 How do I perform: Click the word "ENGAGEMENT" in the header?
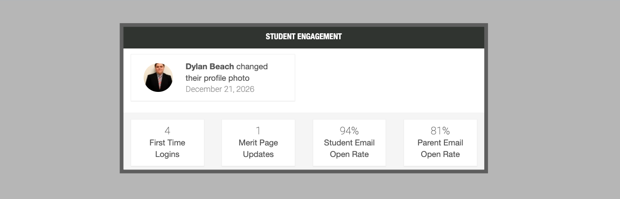click(x=320, y=36)
